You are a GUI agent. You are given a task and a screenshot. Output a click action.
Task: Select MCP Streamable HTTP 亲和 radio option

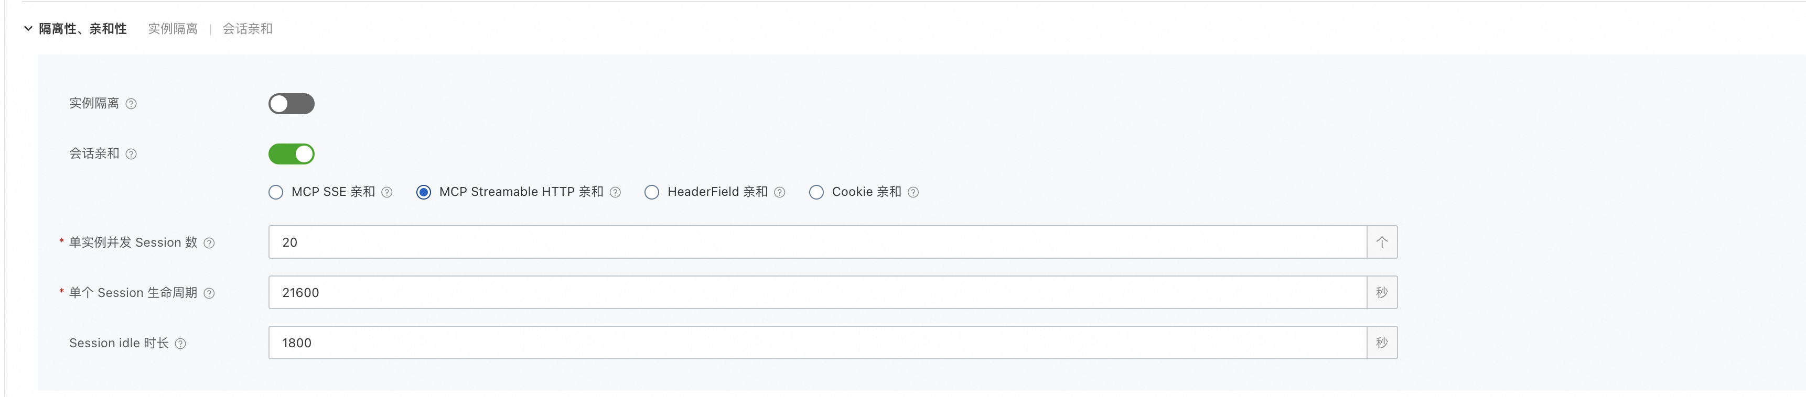pos(424,193)
